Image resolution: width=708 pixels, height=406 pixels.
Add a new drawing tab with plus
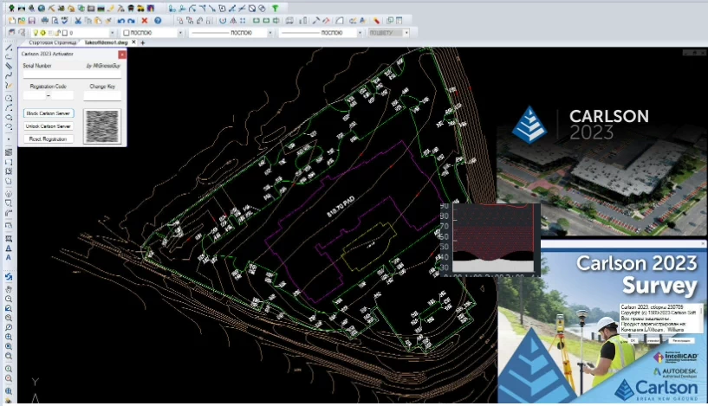143,43
